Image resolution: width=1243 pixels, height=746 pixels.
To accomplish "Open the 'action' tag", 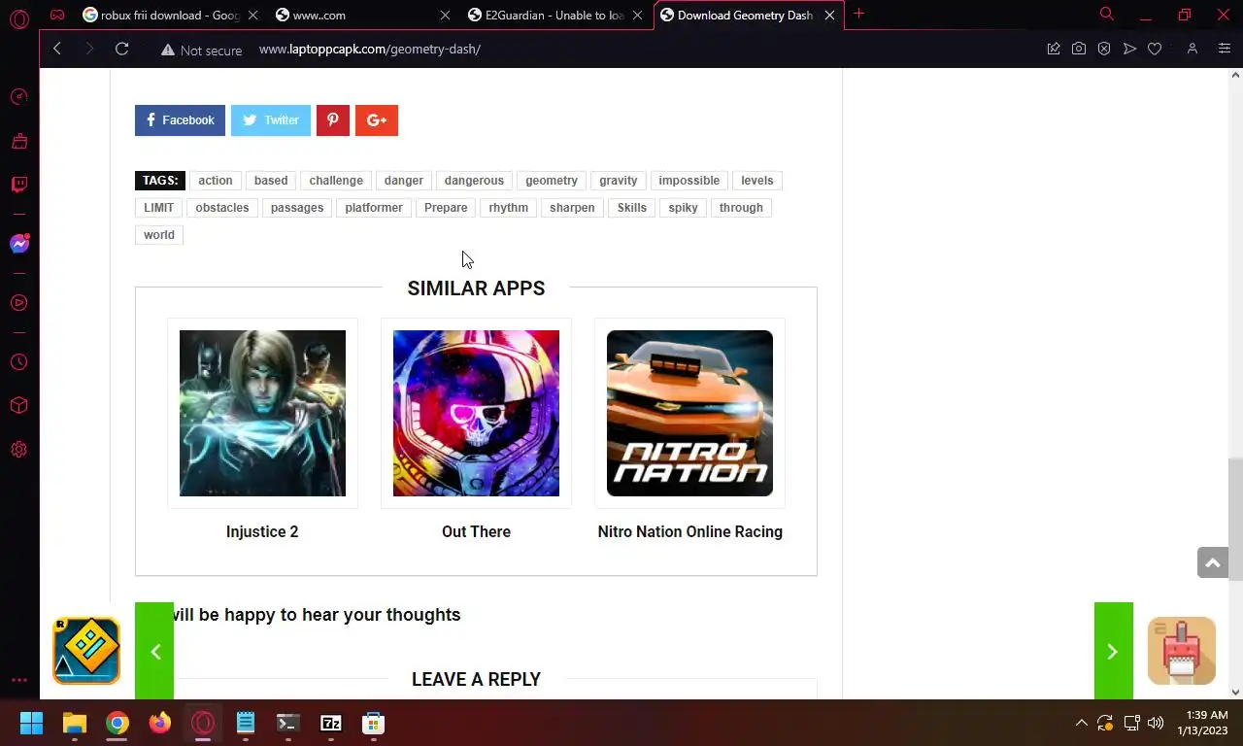I will pos(216,181).
